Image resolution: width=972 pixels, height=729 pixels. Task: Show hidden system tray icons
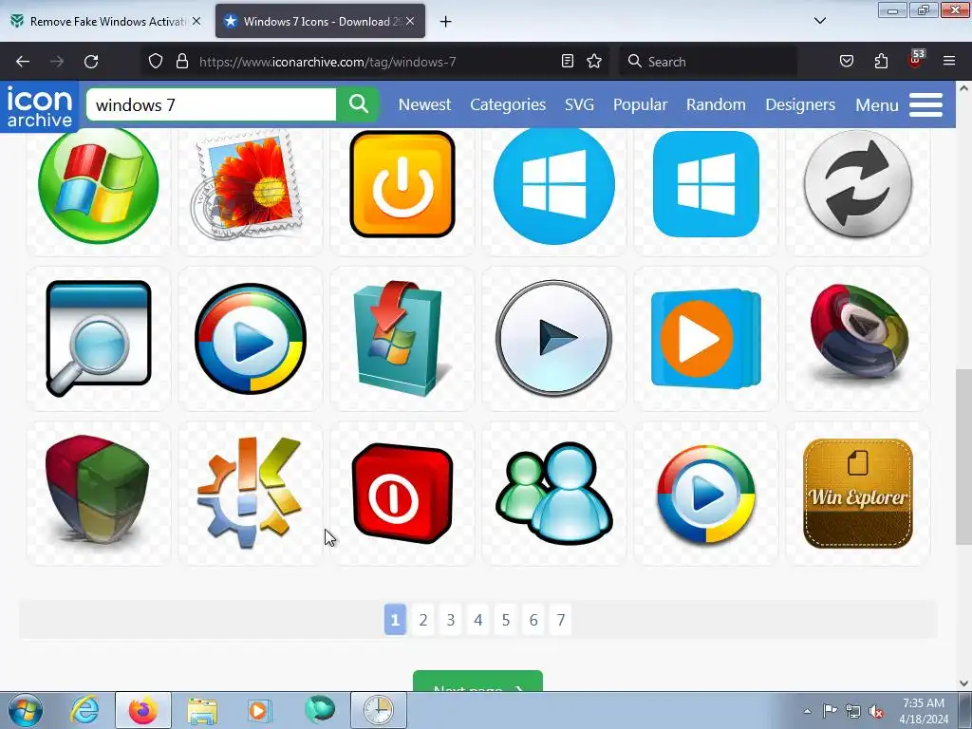click(x=807, y=711)
